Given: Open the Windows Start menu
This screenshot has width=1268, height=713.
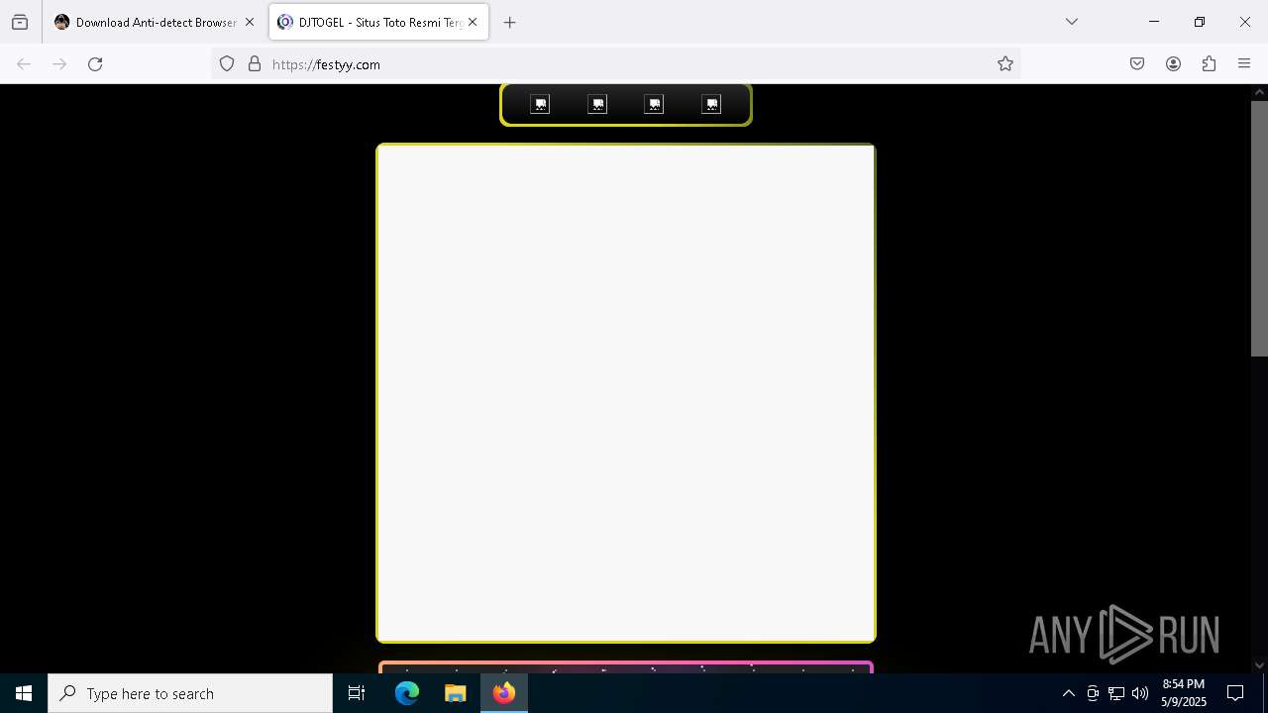Looking at the screenshot, I should coord(24,693).
